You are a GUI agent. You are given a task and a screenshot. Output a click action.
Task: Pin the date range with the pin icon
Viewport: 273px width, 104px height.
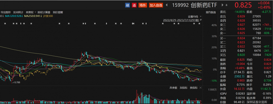tap(201, 20)
